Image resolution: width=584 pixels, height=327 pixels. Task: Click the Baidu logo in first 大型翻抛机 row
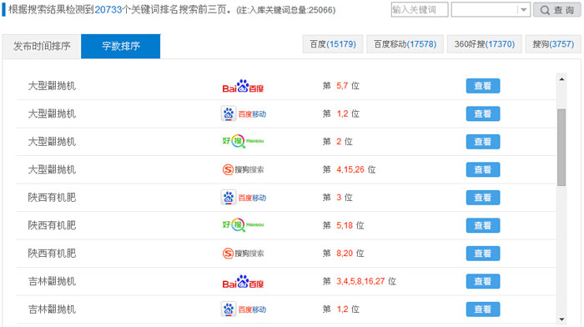[x=243, y=86]
